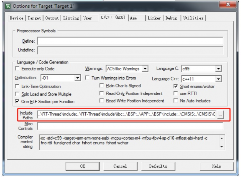241x177 pixels.
Task: Open the Debug tab
Action: pos(171,18)
